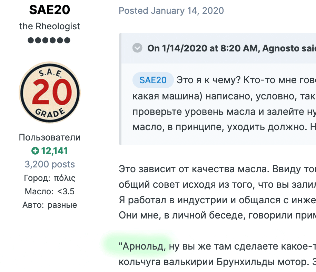Click the green plus reputation icon
316x272 pixels.
click(35, 151)
